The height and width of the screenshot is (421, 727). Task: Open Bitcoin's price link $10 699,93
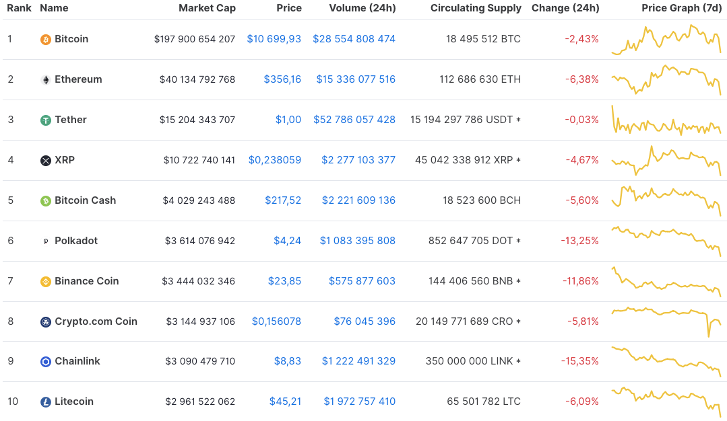[274, 39]
